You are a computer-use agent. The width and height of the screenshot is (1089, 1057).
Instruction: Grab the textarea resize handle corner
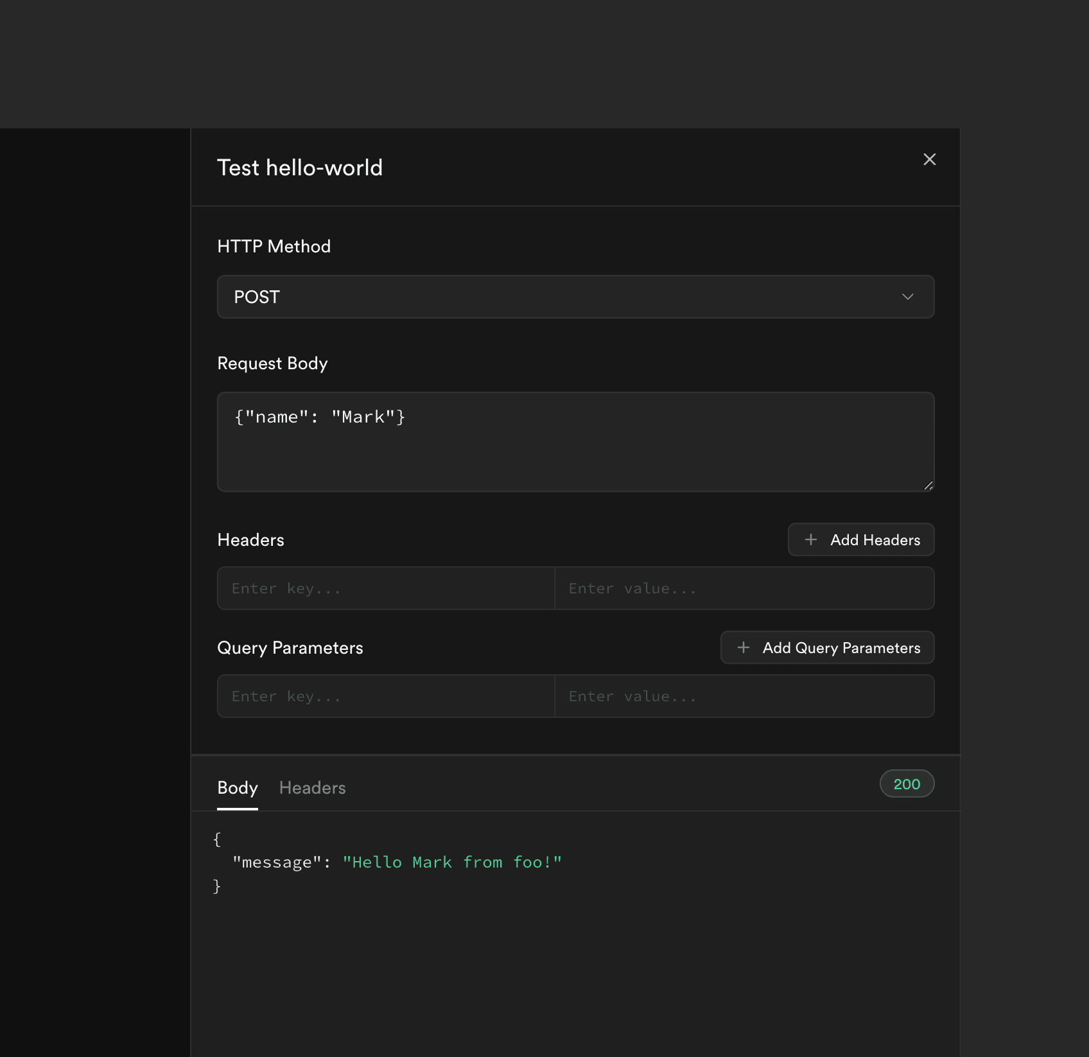[x=928, y=486]
